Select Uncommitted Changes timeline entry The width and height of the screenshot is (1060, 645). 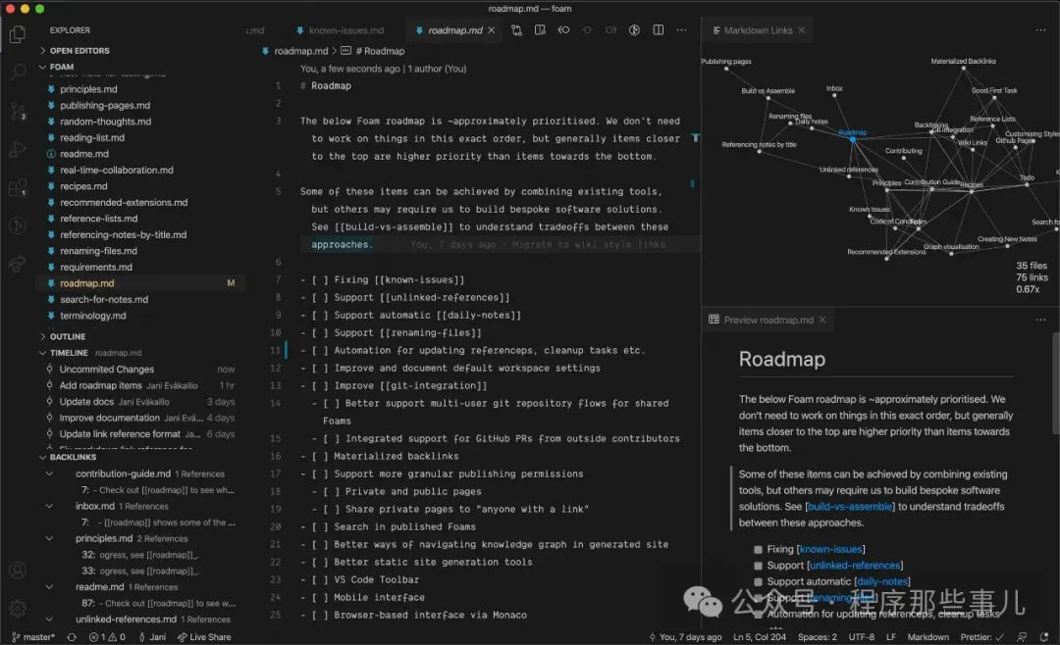pos(140,370)
